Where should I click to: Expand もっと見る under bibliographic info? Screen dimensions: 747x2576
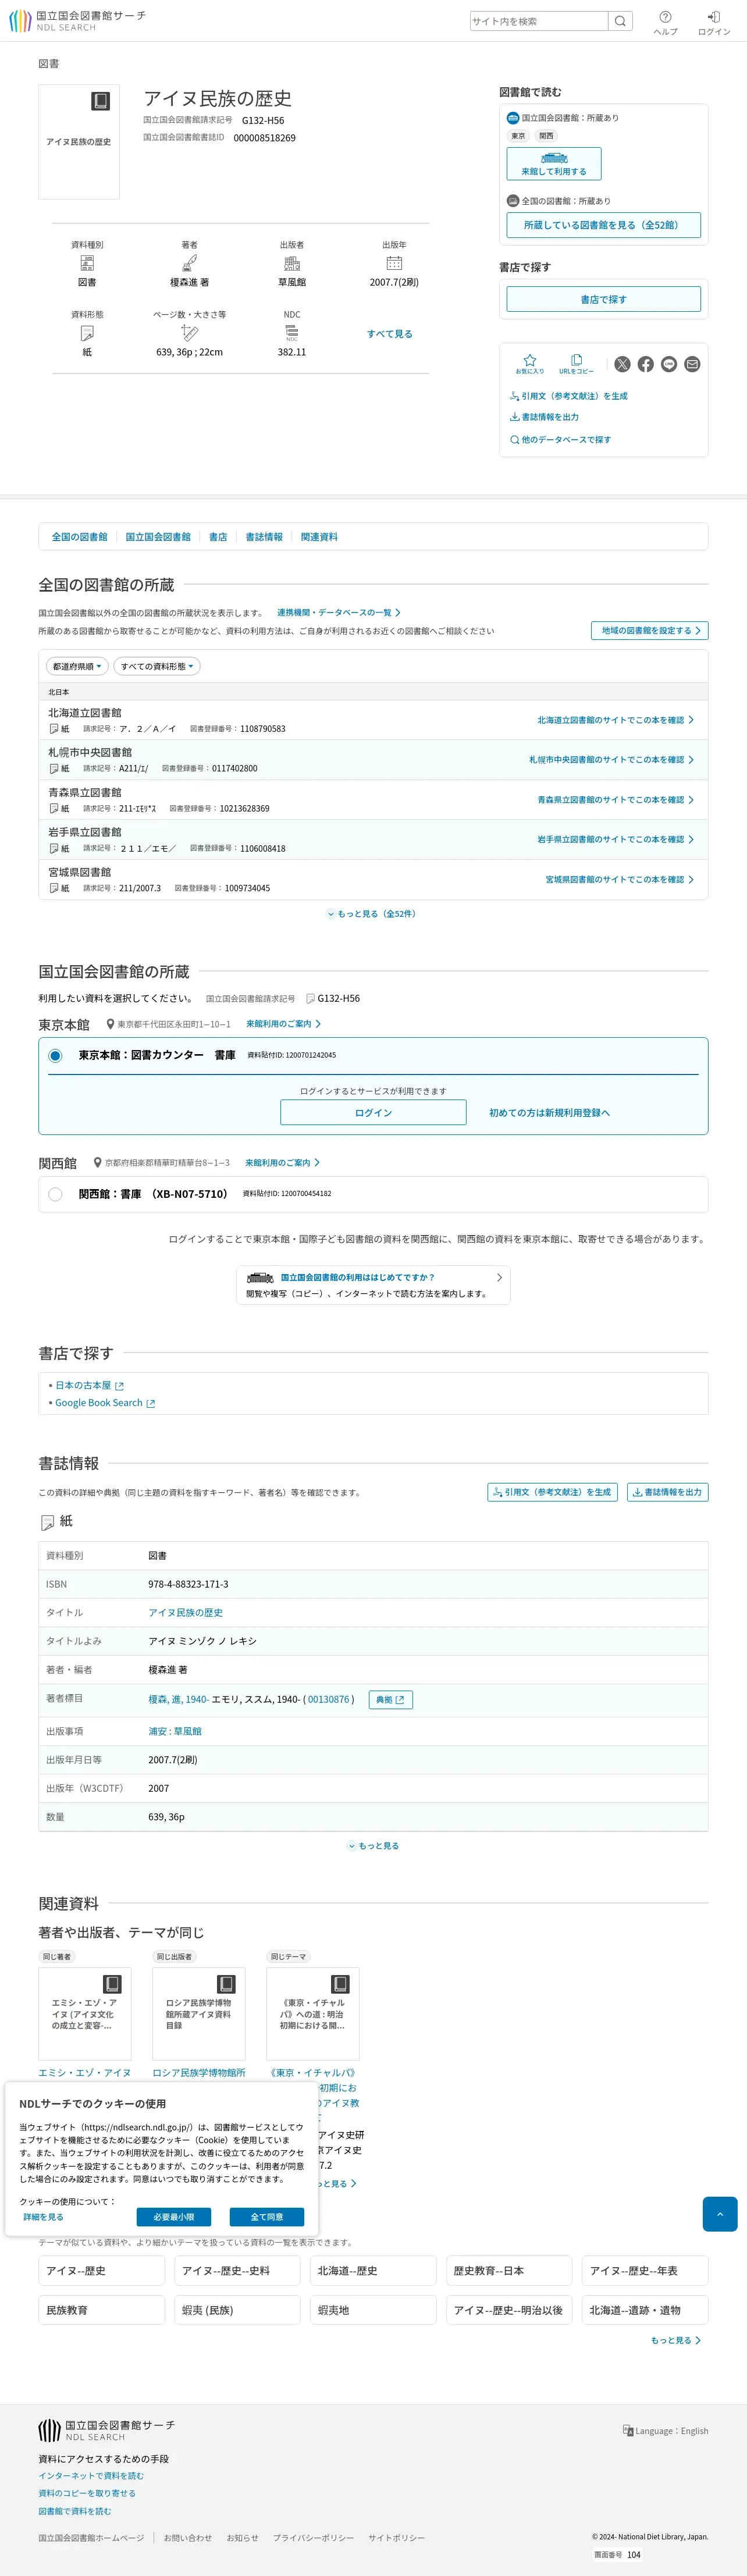click(373, 1846)
